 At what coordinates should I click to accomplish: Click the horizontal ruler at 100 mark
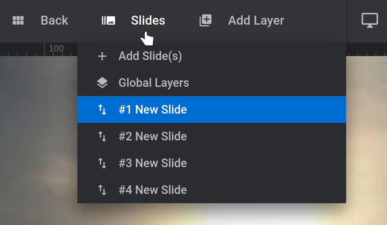pyautogui.click(x=56, y=49)
